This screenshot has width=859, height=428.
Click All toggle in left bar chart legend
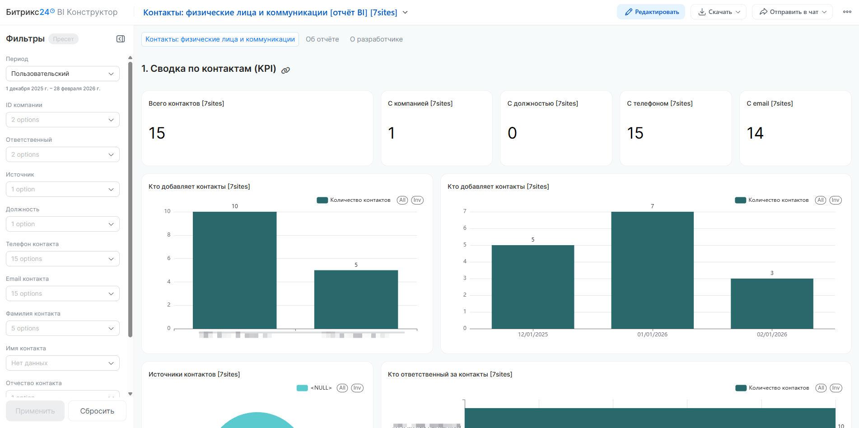pos(402,200)
